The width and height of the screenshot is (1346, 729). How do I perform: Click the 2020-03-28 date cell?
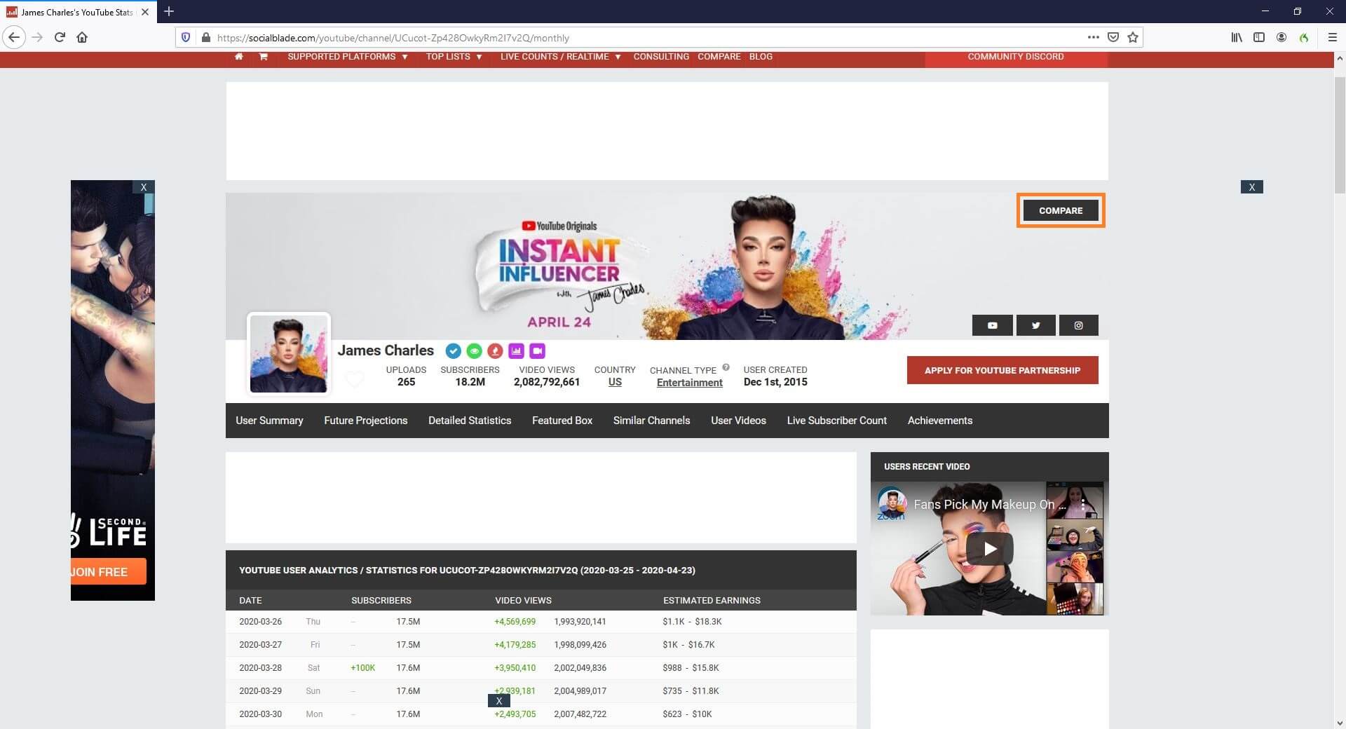click(x=260, y=668)
